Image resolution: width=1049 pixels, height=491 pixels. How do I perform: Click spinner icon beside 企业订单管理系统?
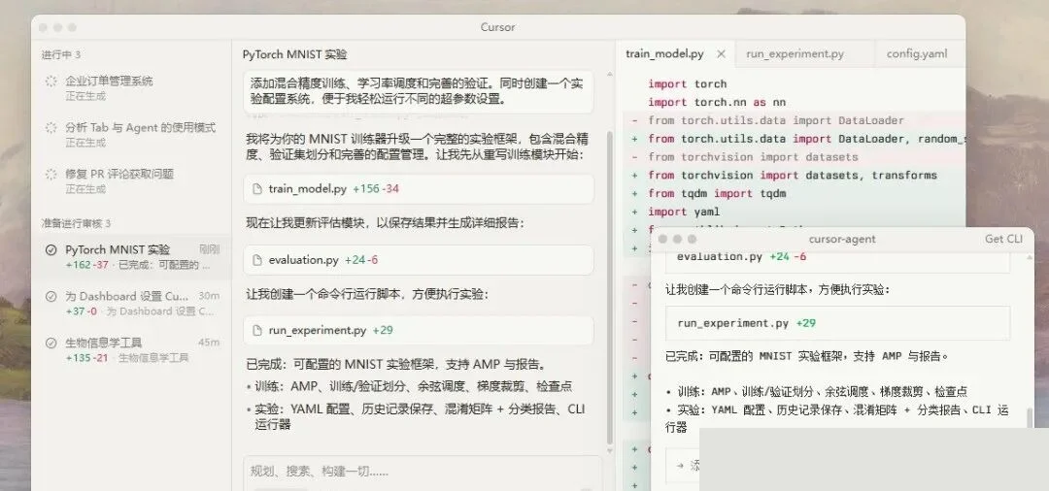click(x=51, y=82)
